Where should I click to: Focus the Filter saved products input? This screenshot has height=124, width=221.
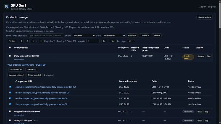pos(46,36)
